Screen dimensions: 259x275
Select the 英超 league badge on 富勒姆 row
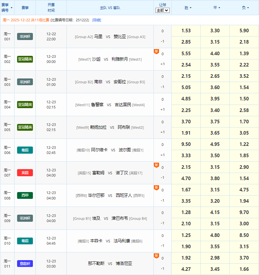[25, 173]
